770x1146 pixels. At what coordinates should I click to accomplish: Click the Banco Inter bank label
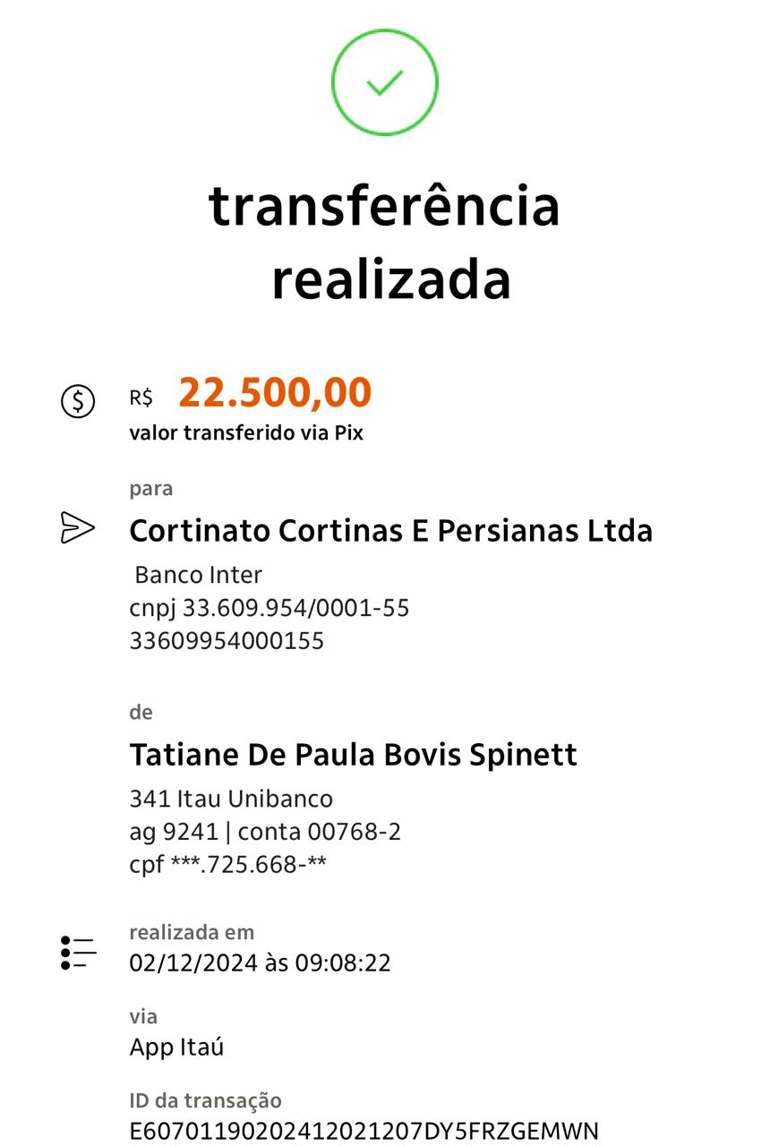tap(198, 575)
